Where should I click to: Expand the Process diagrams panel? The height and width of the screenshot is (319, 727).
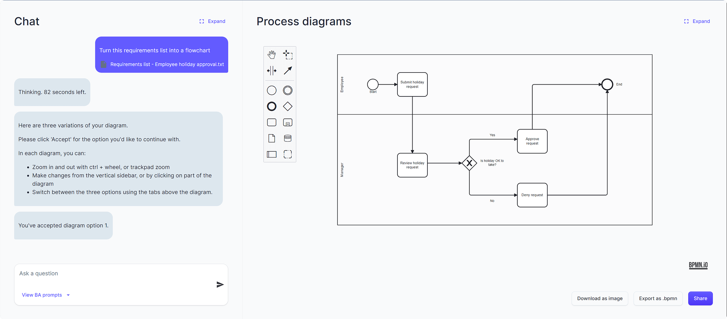pyautogui.click(x=697, y=21)
